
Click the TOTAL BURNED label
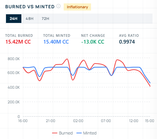[19, 36]
